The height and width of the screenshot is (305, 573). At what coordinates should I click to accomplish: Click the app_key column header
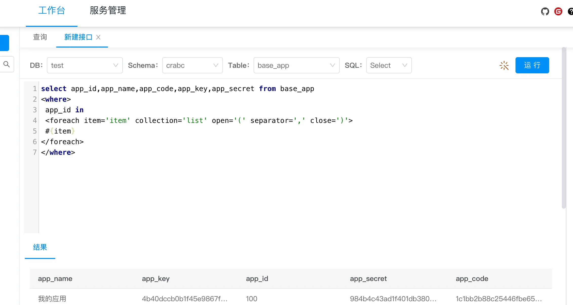click(x=156, y=279)
